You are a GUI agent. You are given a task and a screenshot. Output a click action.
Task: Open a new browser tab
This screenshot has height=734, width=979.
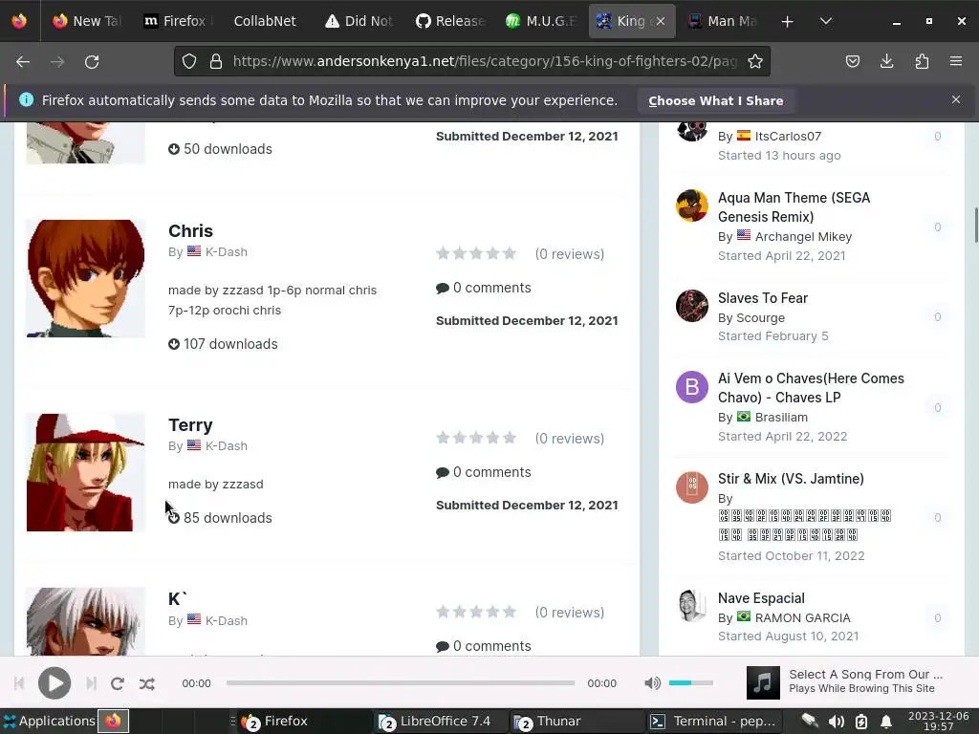[x=788, y=21]
